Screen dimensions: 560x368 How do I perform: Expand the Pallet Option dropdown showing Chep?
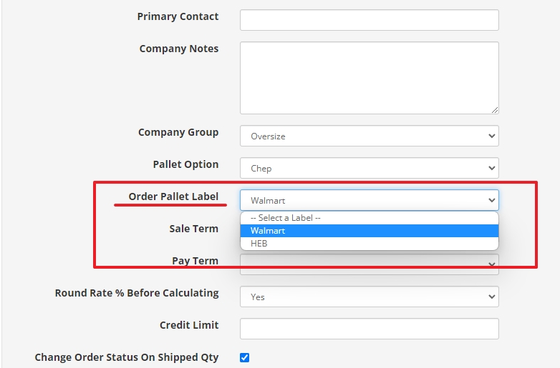369,168
